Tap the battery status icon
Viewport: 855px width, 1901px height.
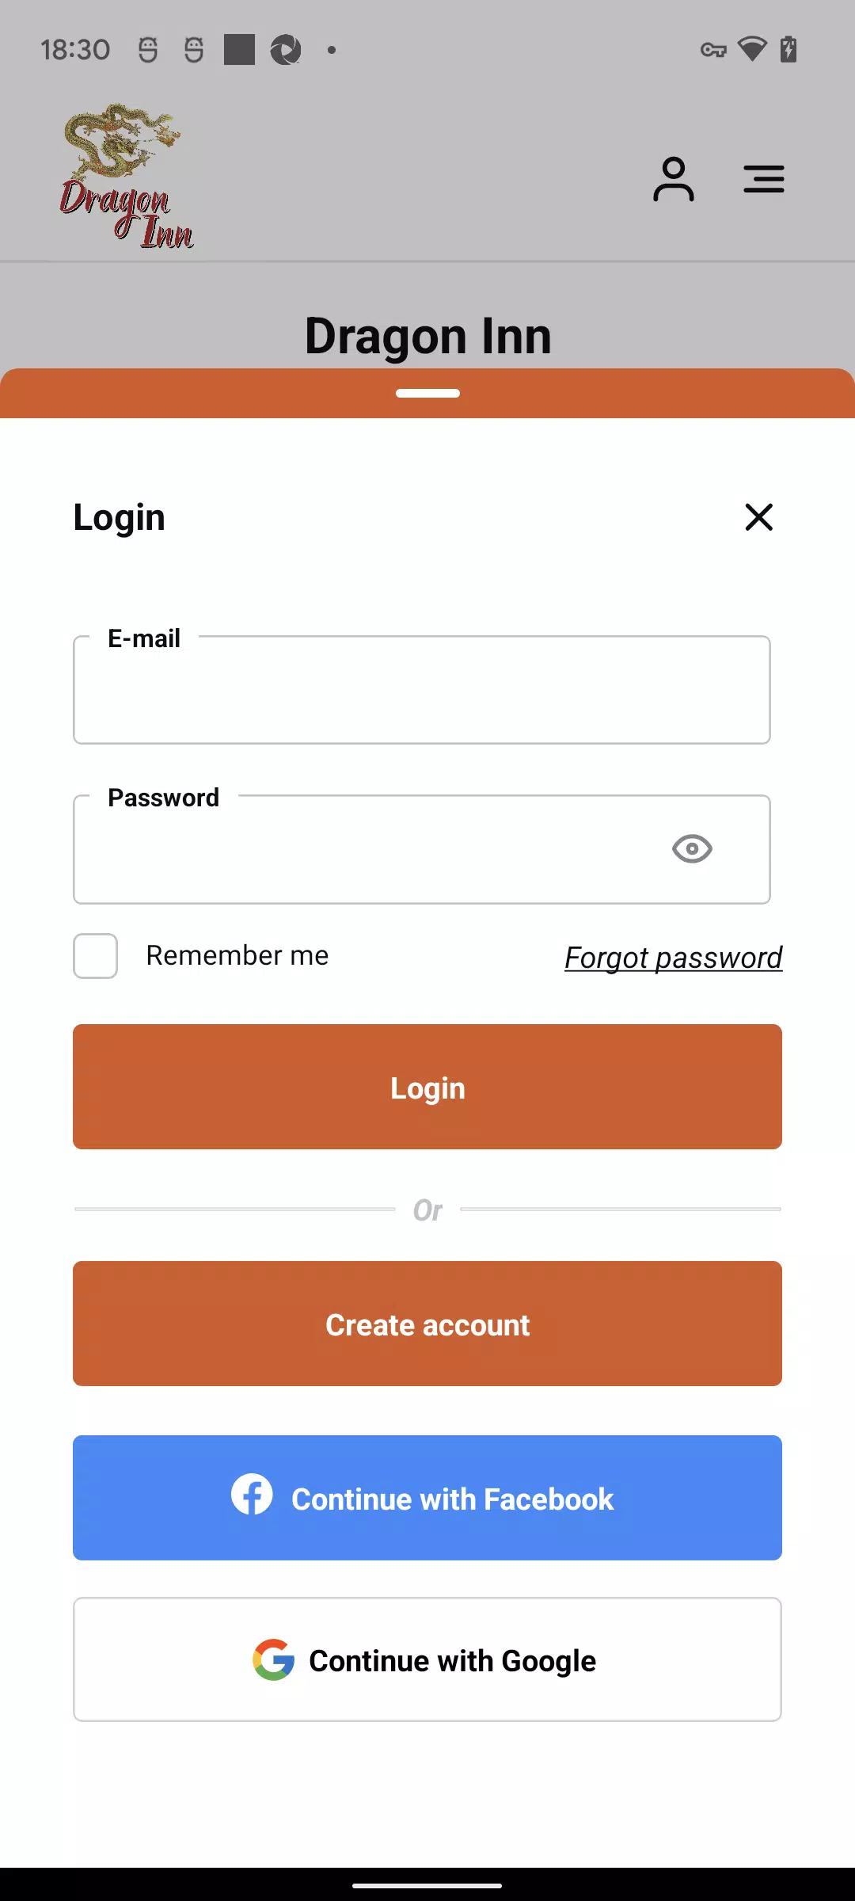tap(788, 49)
